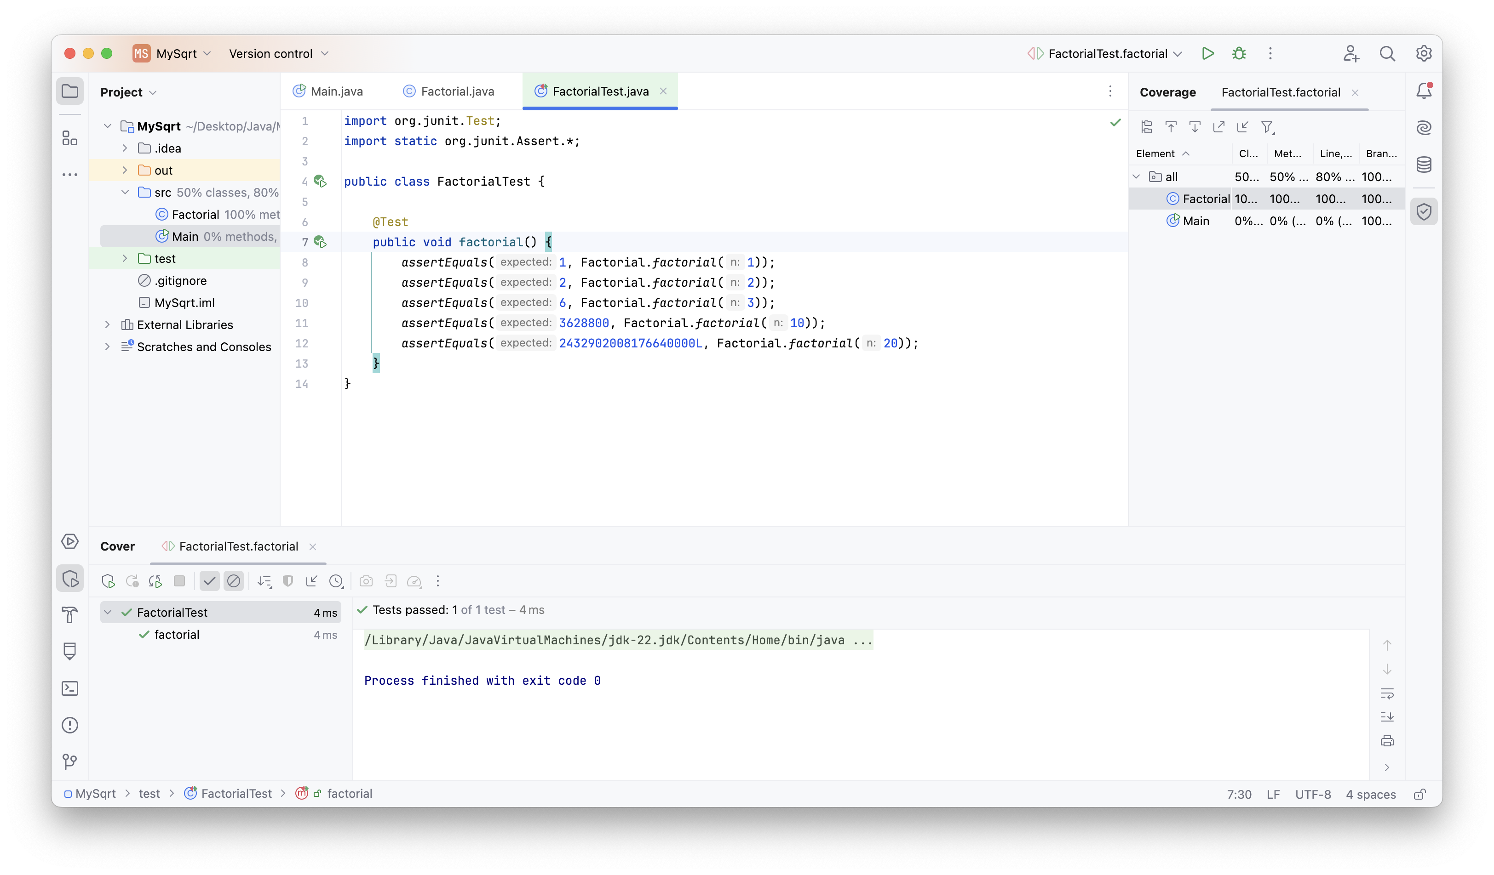Select the Main row in Coverage table
This screenshot has width=1494, height=875.
pyautogui.click(x=1195, y=221)
